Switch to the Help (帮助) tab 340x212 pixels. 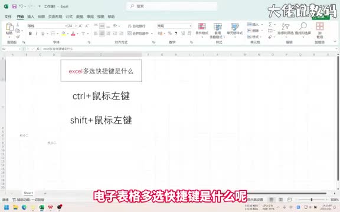[111, 16]
